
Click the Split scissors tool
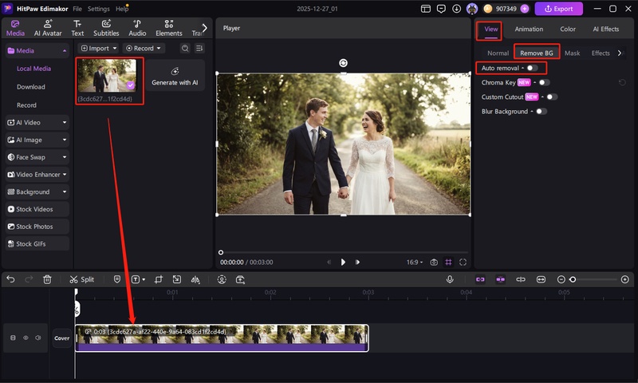pos(81,279)
